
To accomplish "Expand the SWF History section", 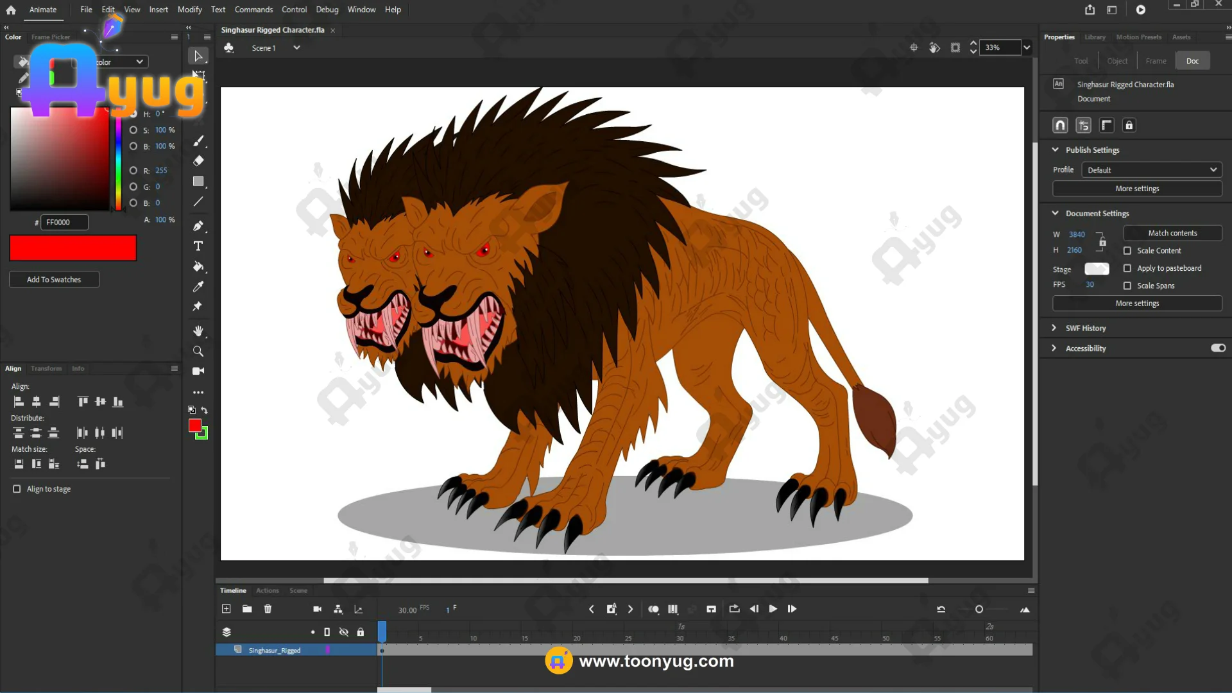I will pyautogui.click(x=1054, y=328).
